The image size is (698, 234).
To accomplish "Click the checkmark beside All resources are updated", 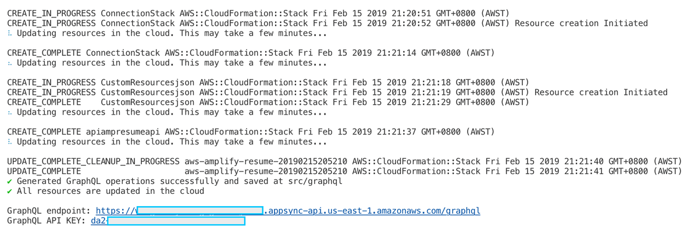I will (10, 191).
